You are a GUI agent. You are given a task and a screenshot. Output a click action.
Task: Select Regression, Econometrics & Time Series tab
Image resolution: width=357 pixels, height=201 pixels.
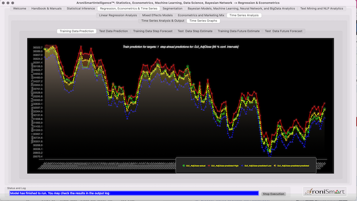(x=129, y=8)
